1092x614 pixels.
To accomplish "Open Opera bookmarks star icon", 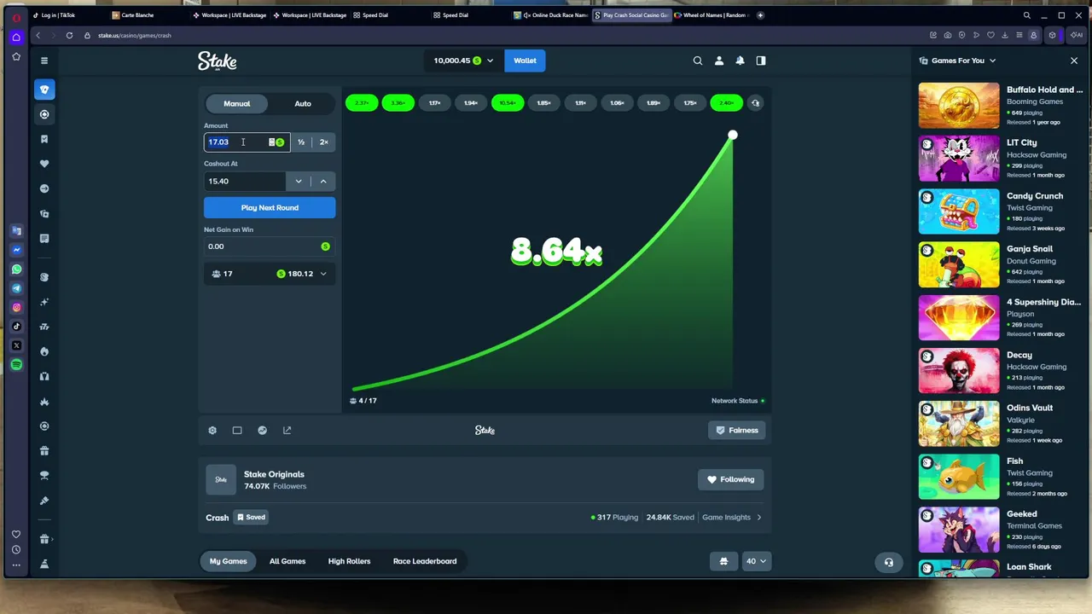I will (16, 57).
